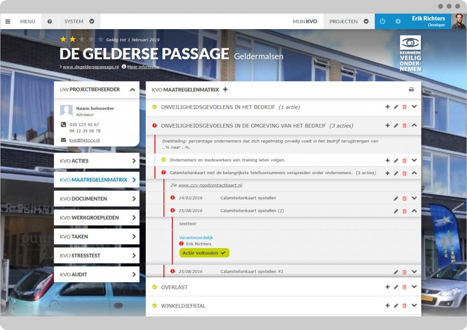467x330 pixels.
Task: Click the power icon in the top bar
Action: click(x=383, y=21)
